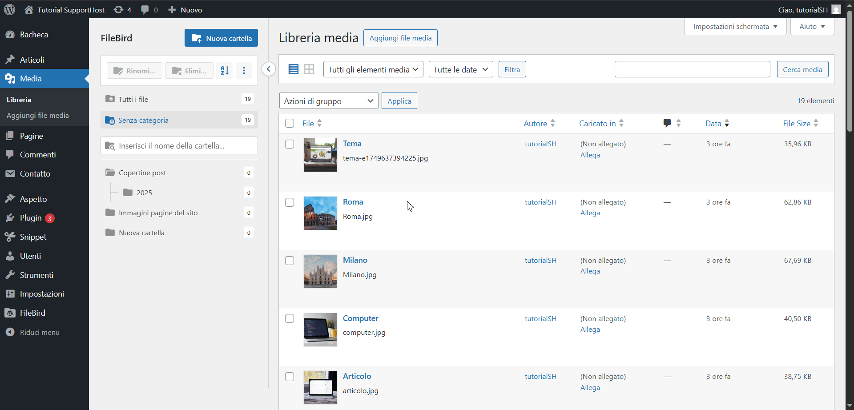Collapse the FileBird sidebar panel
The height and width of the screenshot is (410, 854).
[269, 69]
